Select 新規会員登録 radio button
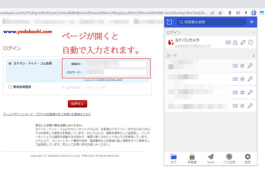This screenshot has width=265, height=169. coord(10,87)
